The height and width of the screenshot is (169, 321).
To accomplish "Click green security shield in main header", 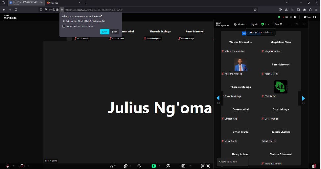I will coord(279,17).
